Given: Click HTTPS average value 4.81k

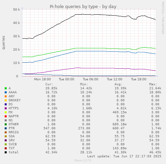Looking at the screenshot, I should click(122, 108).
